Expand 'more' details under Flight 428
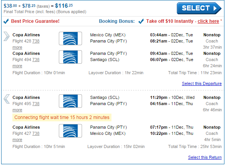The image size is (226, 165). pyautogui.click(x=17, y=48)
